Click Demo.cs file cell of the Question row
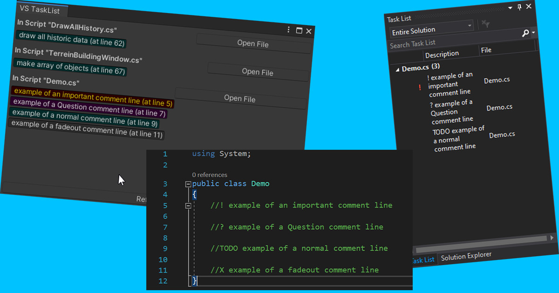 499,107
